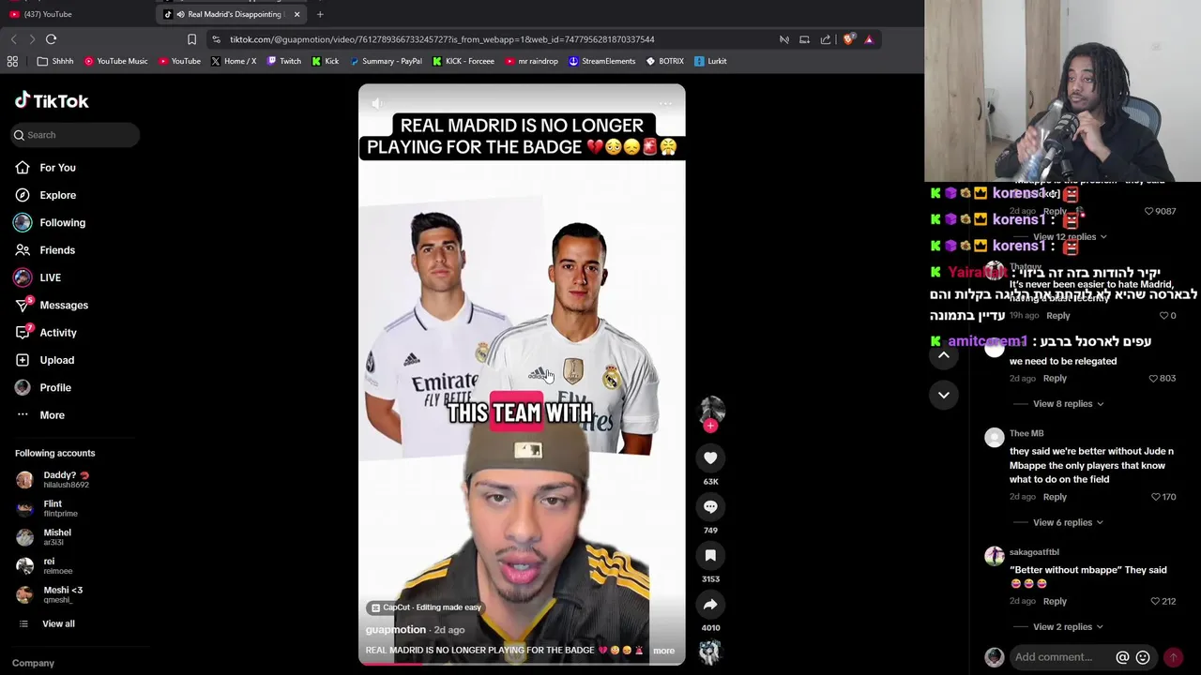Seek on the video progress bar
The image size is (1201, 675).
pos(522,663)
